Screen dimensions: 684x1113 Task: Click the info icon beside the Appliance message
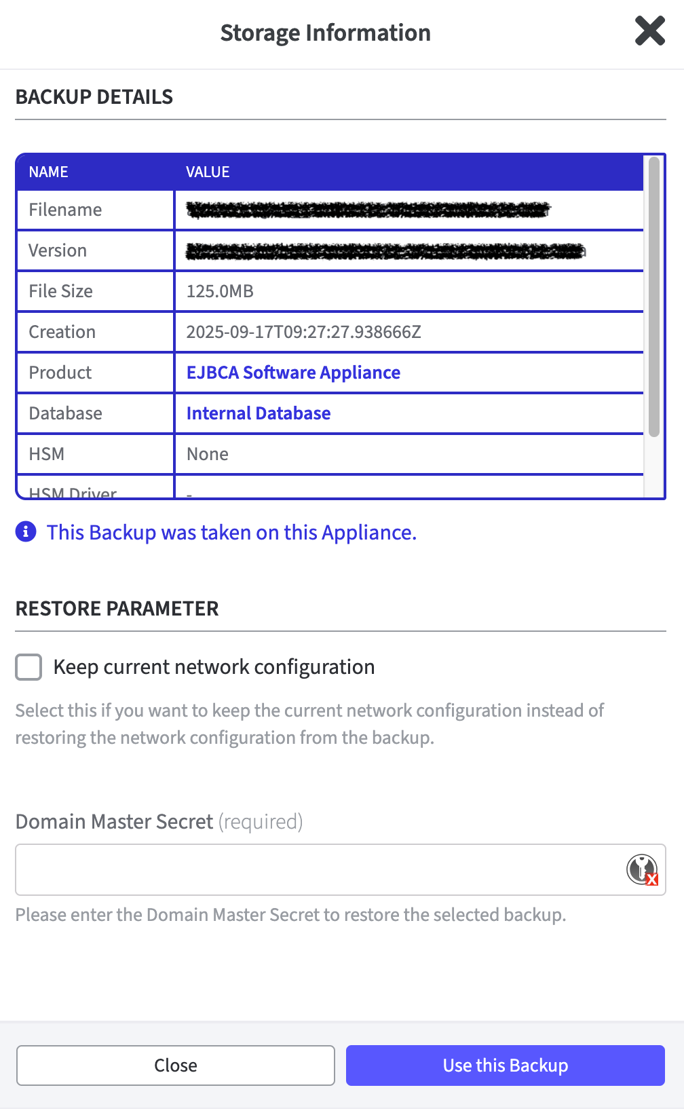(x=24, y=532)
